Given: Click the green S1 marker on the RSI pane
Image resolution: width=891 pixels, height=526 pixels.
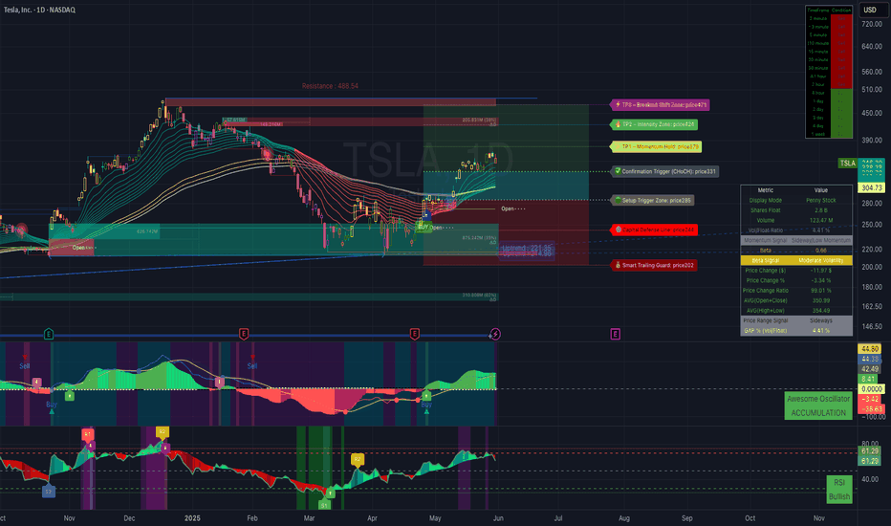Looking at the screenshot, I should click(x=324, y=504).
